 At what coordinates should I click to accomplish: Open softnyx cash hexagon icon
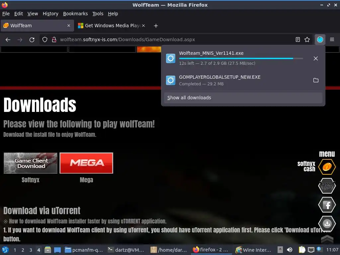[327, 167]
